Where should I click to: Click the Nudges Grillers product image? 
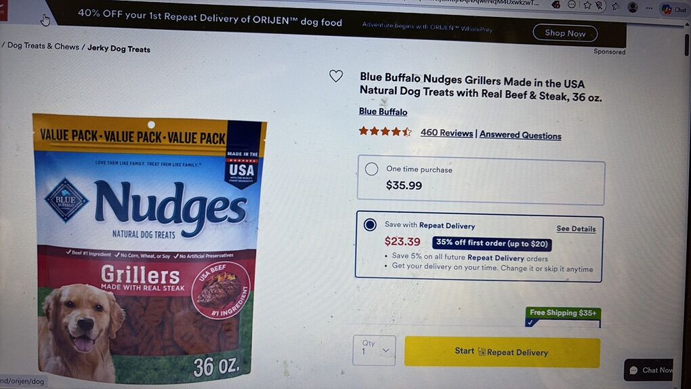point(149,249)
